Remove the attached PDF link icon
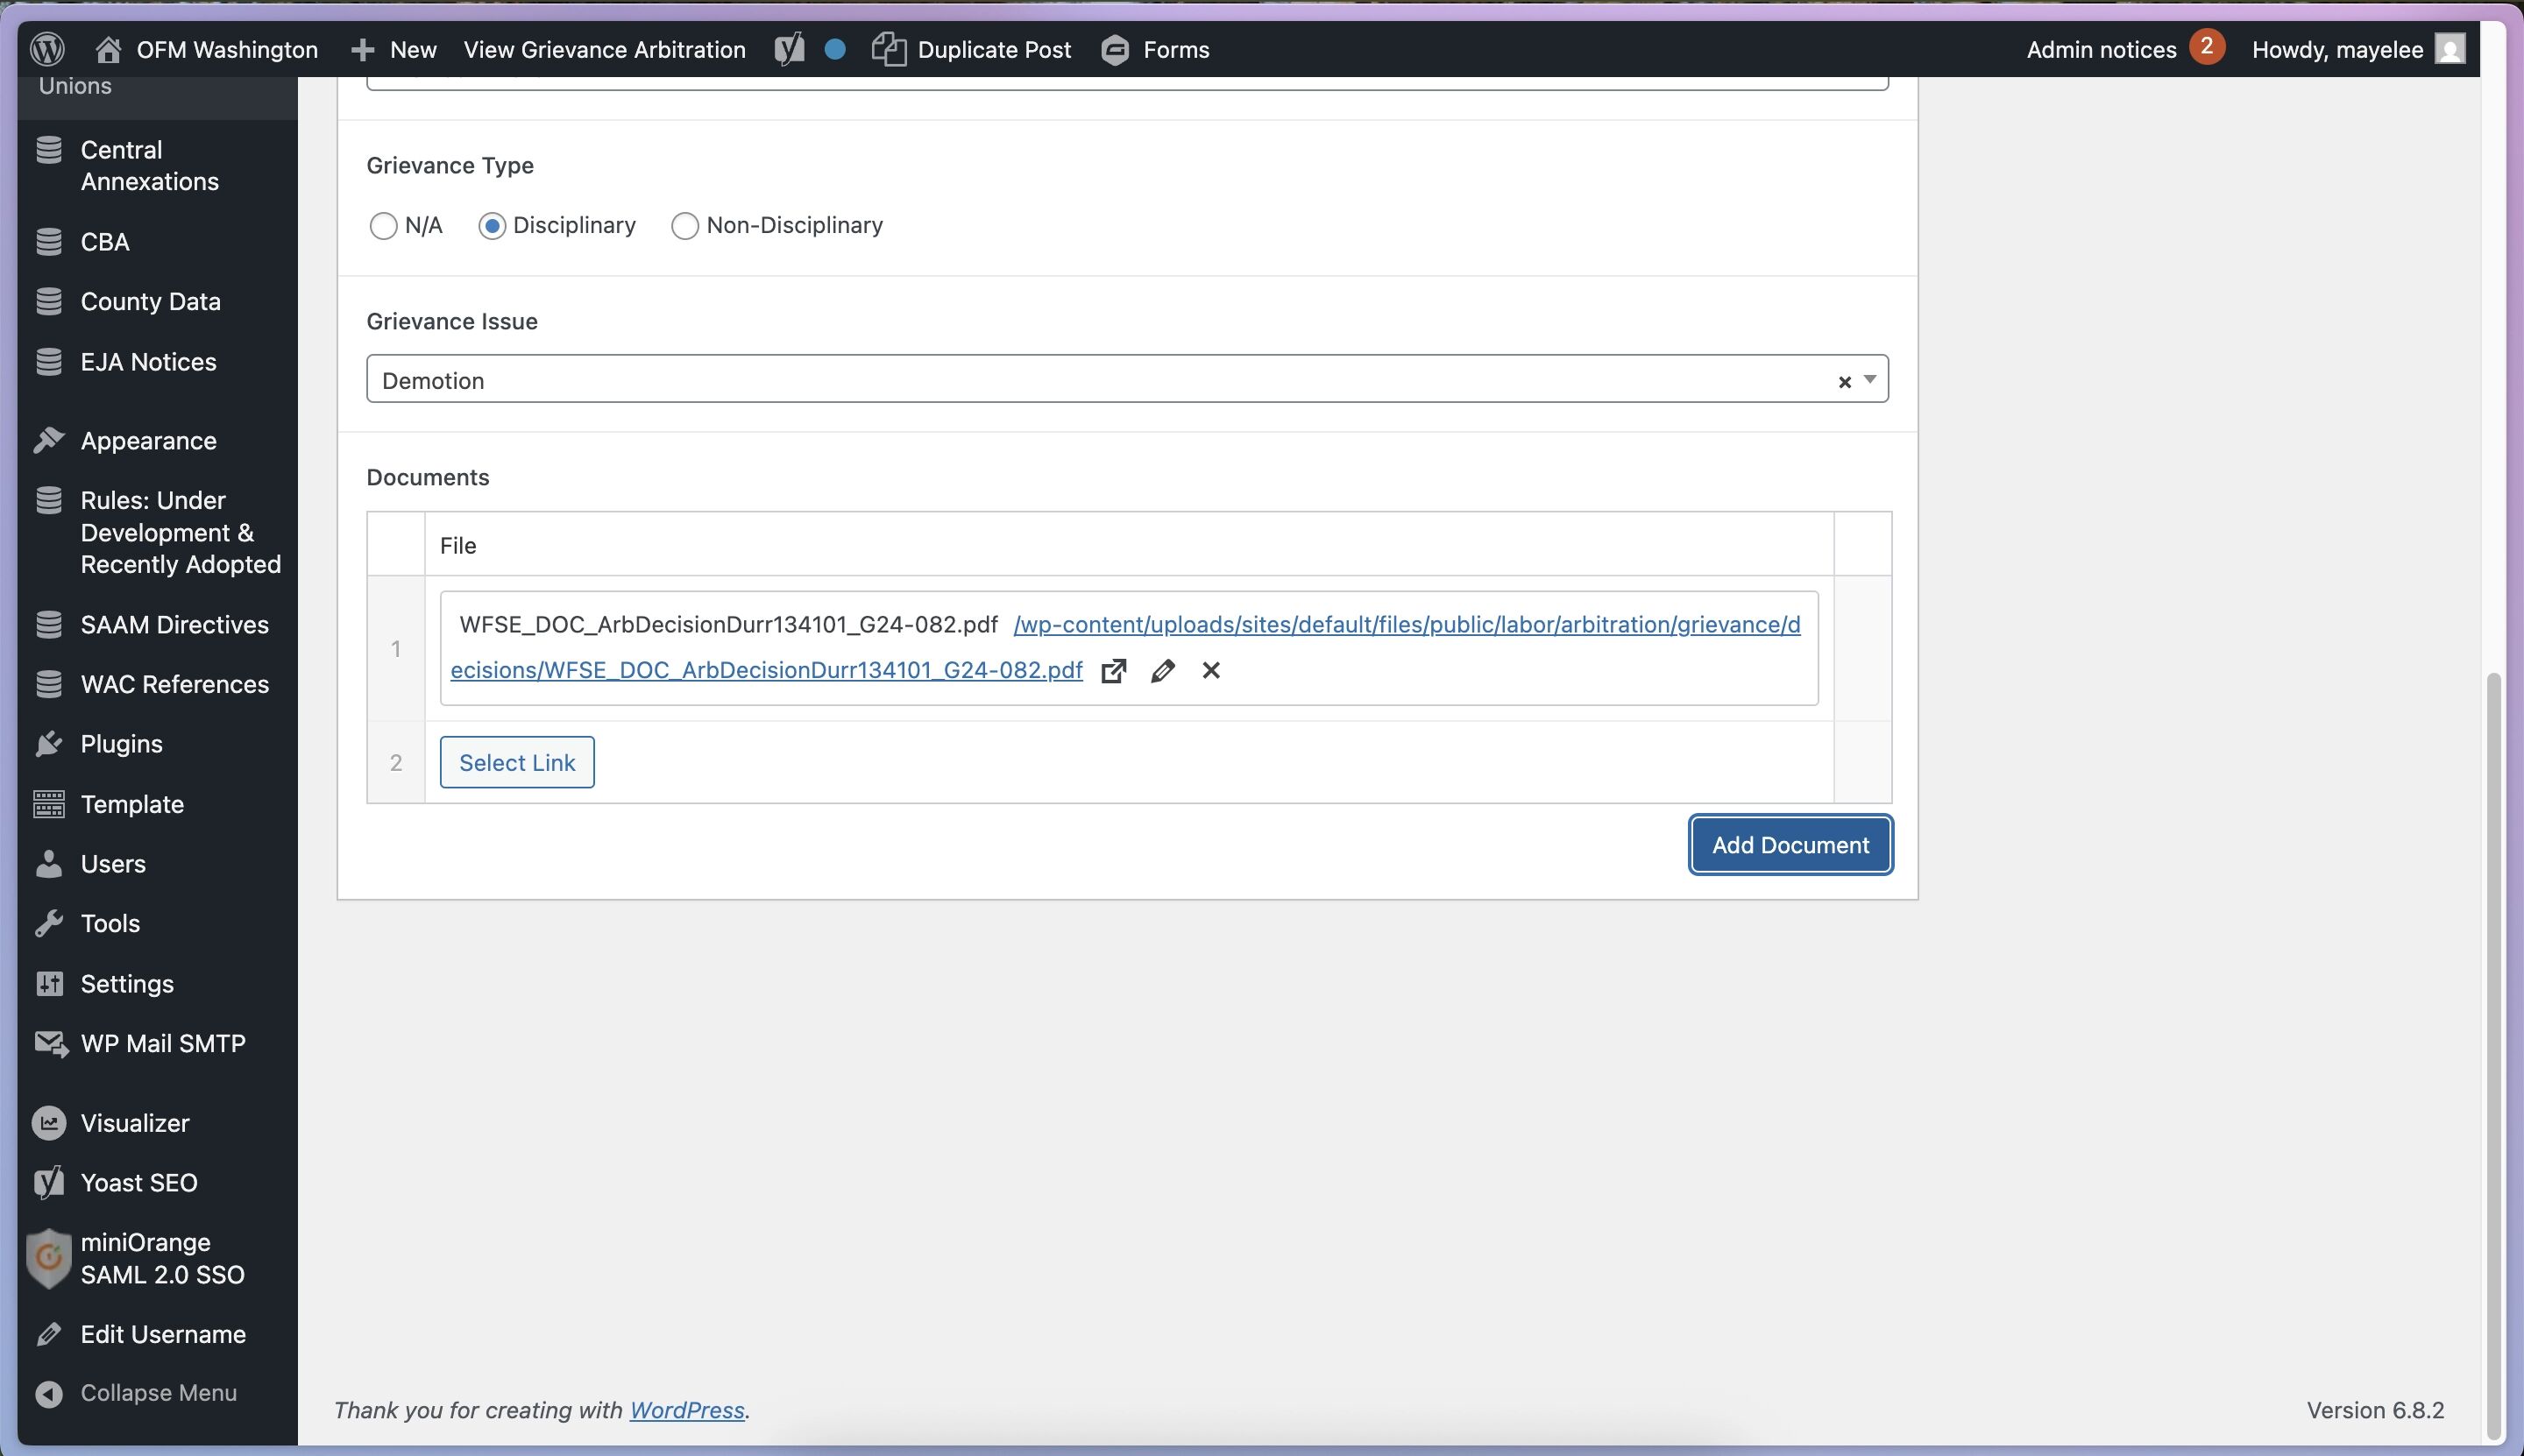This screenshot has height=1456, width=2524. [x=1210, y=671]
